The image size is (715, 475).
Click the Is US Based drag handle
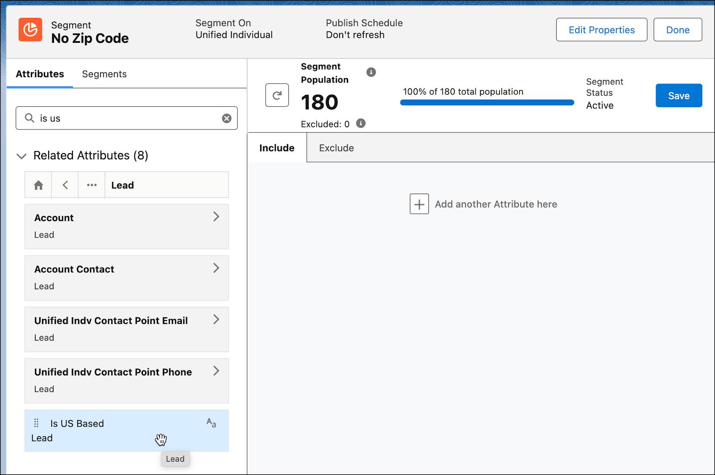[x=37, y=423]
